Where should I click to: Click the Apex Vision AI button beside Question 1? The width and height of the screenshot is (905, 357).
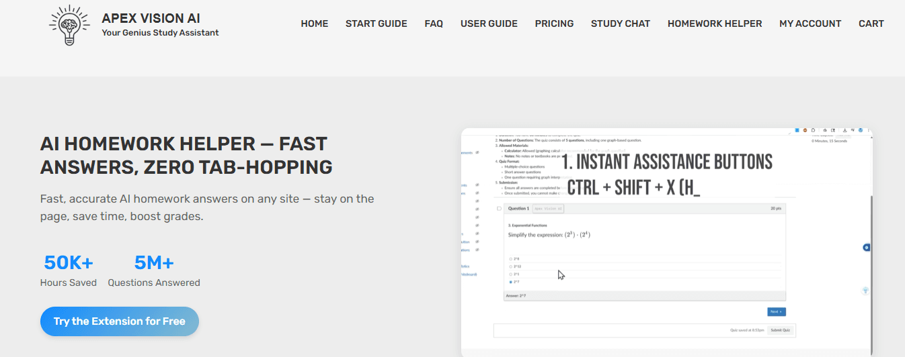coord(548,209)
